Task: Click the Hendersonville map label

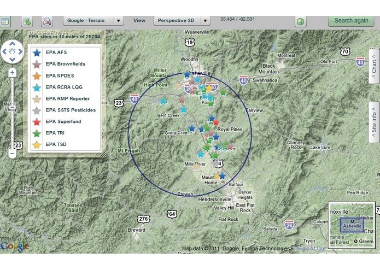Action: tap(215, 199)
